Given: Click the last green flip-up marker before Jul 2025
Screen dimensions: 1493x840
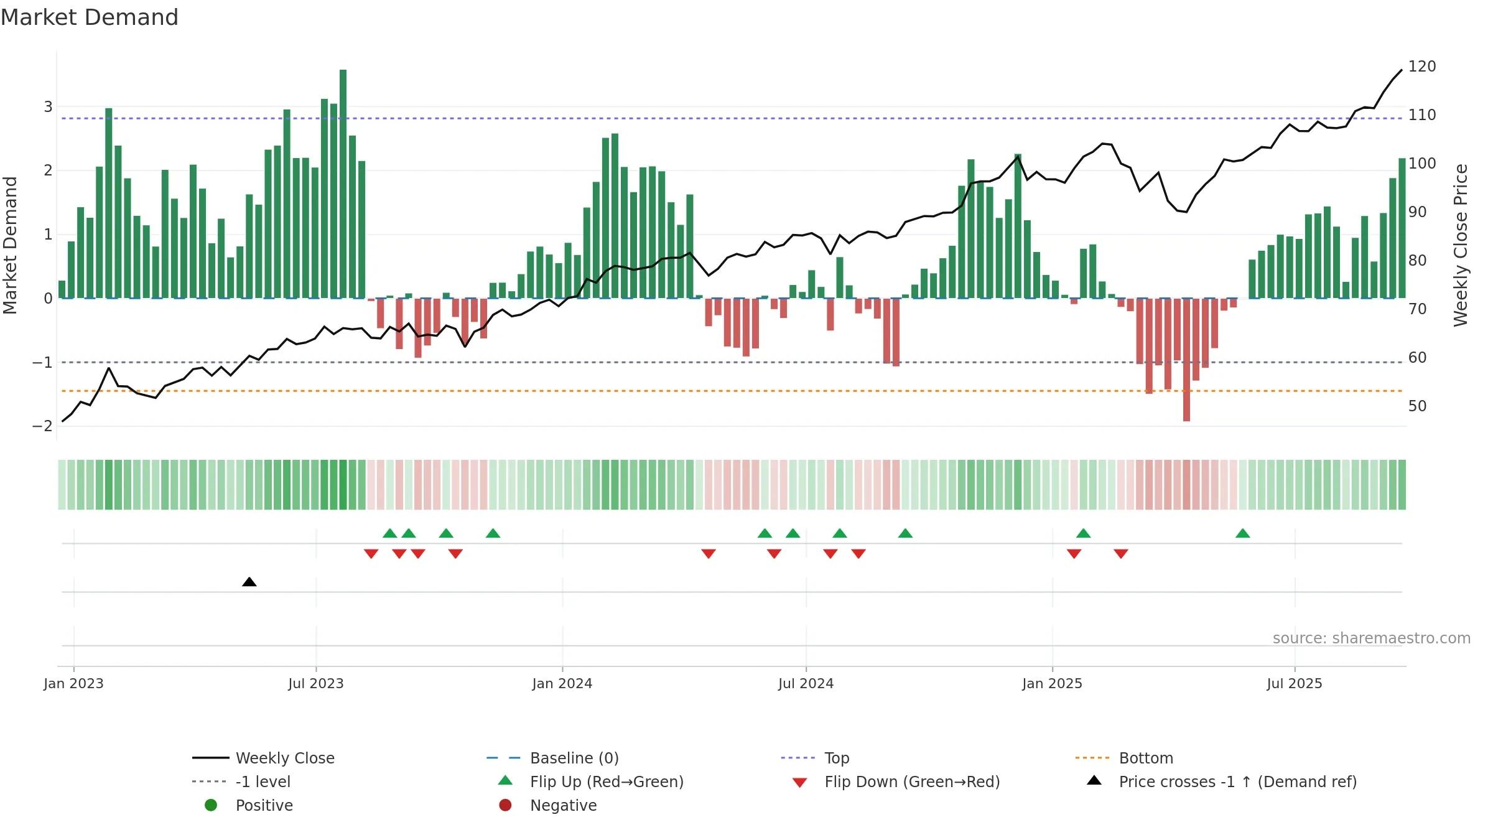Looking at the screenshot, I should click(x=1243, y=533).
